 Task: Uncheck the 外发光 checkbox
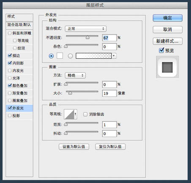(x=10, y=108)
